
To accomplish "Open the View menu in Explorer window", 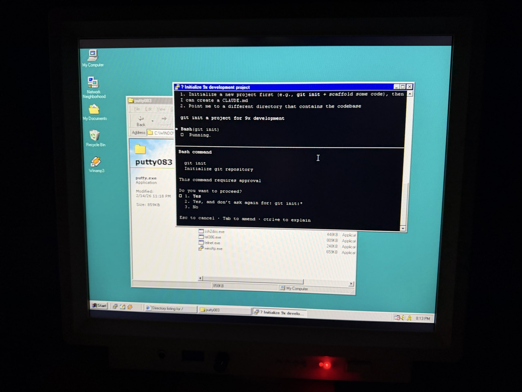I will point(161,109).
